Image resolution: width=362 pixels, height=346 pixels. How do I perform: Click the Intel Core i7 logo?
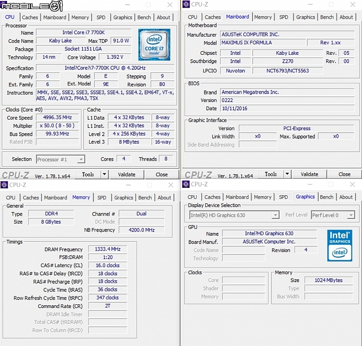(x=154, y=45)
